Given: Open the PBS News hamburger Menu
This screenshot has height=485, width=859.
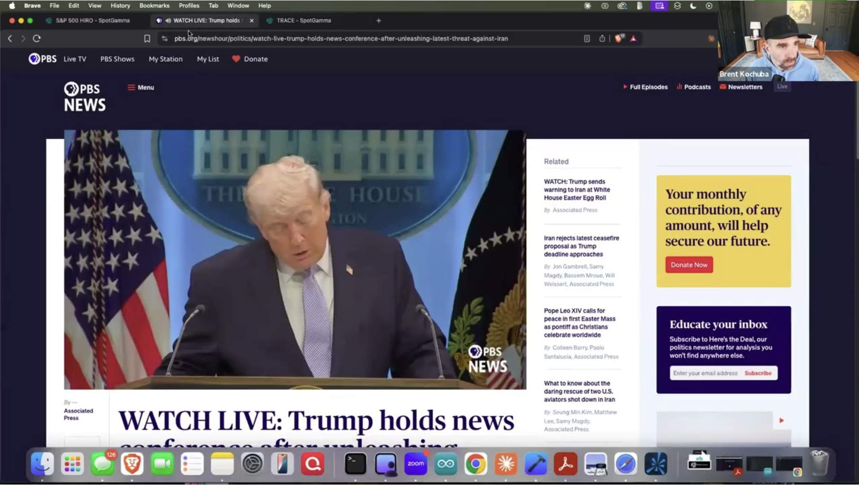Looking at the screenshot, I should pos(141,87).
